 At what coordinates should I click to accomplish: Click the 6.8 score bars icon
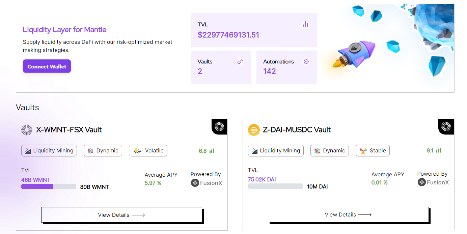click(x=212, y=151)
